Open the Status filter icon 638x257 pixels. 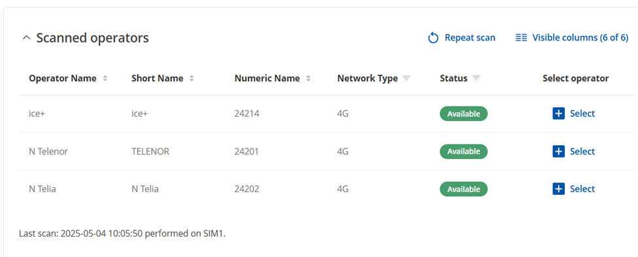click(x=476, y=78)
